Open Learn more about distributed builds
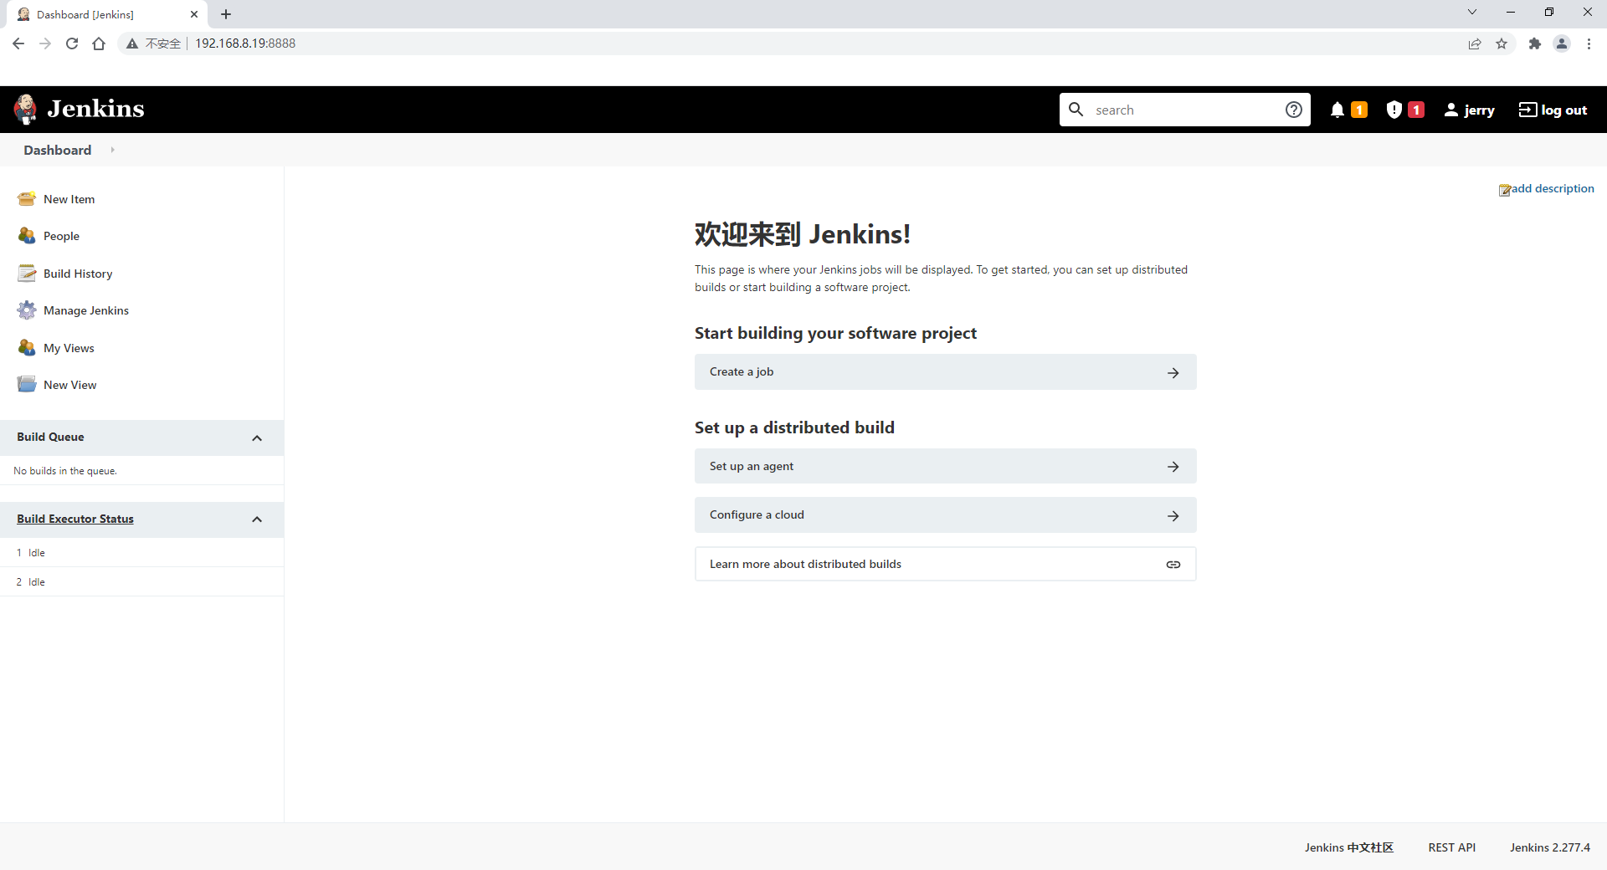 (x=945, y=564)
